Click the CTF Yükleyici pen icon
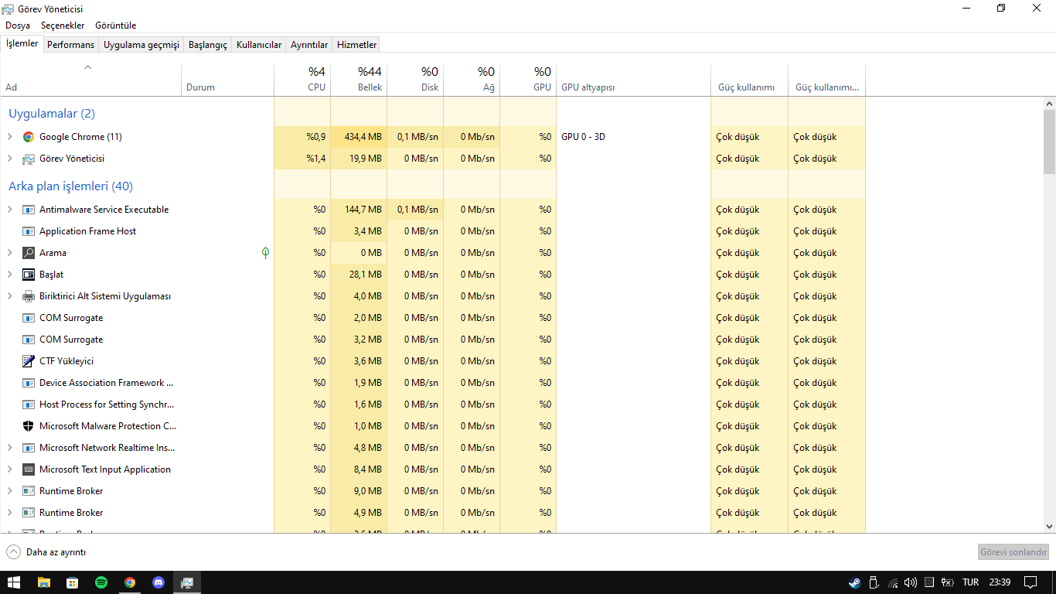 [x=29, y=361]
